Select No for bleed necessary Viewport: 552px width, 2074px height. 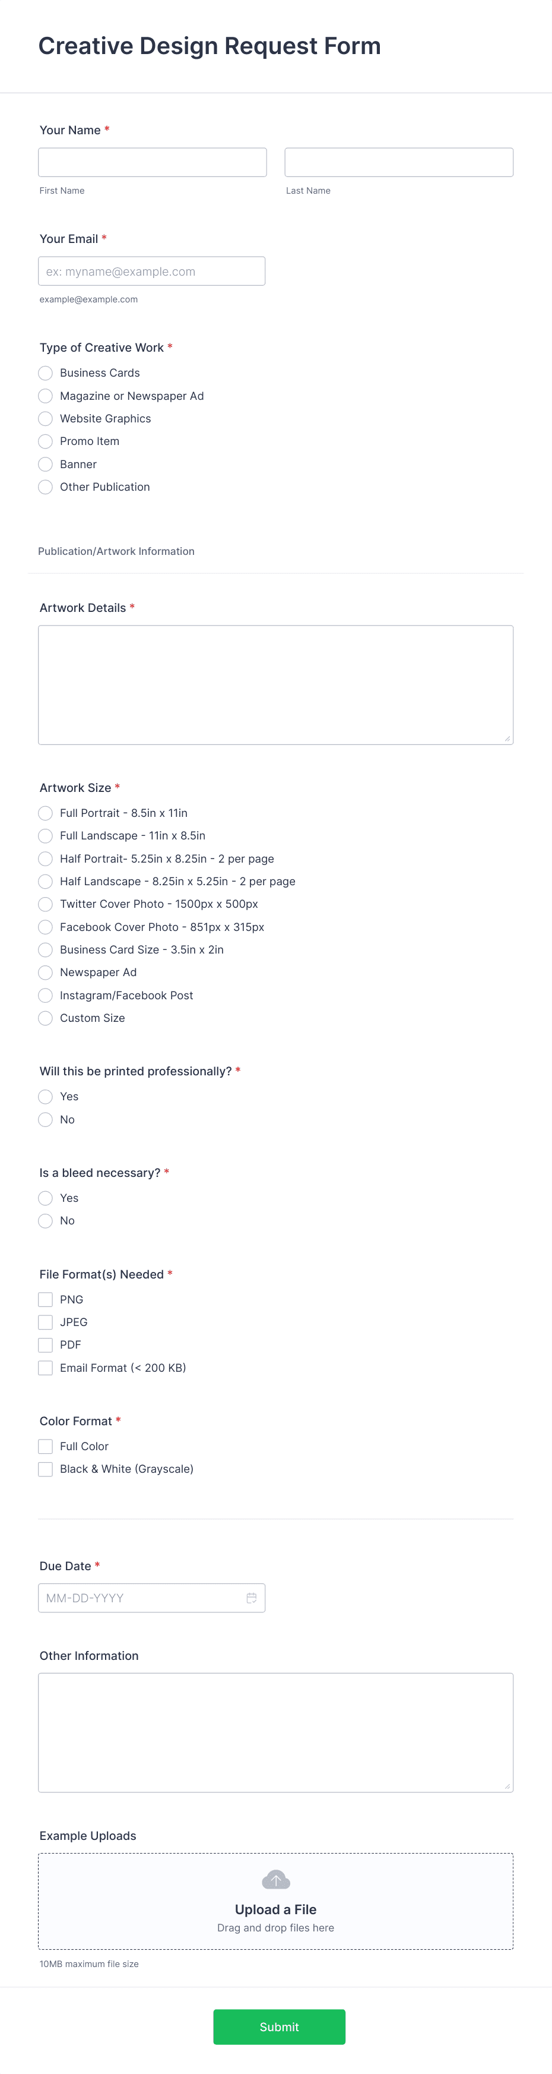[45, 1220]
